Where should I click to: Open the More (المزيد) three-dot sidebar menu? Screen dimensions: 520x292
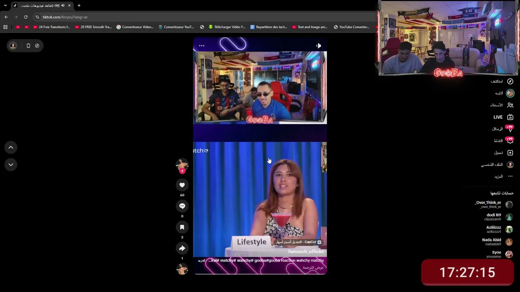coord(504,176)
